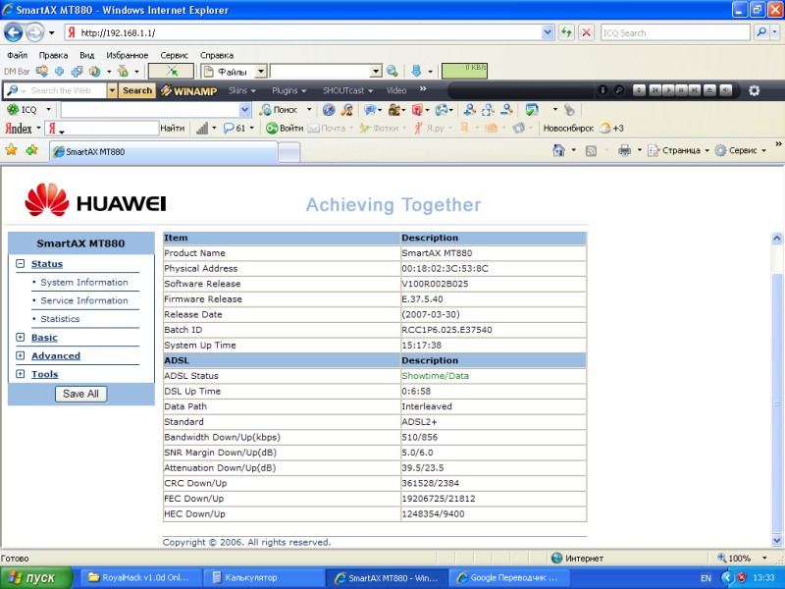Click the Home page icon

pyautogui.click(x=558, y=150)
